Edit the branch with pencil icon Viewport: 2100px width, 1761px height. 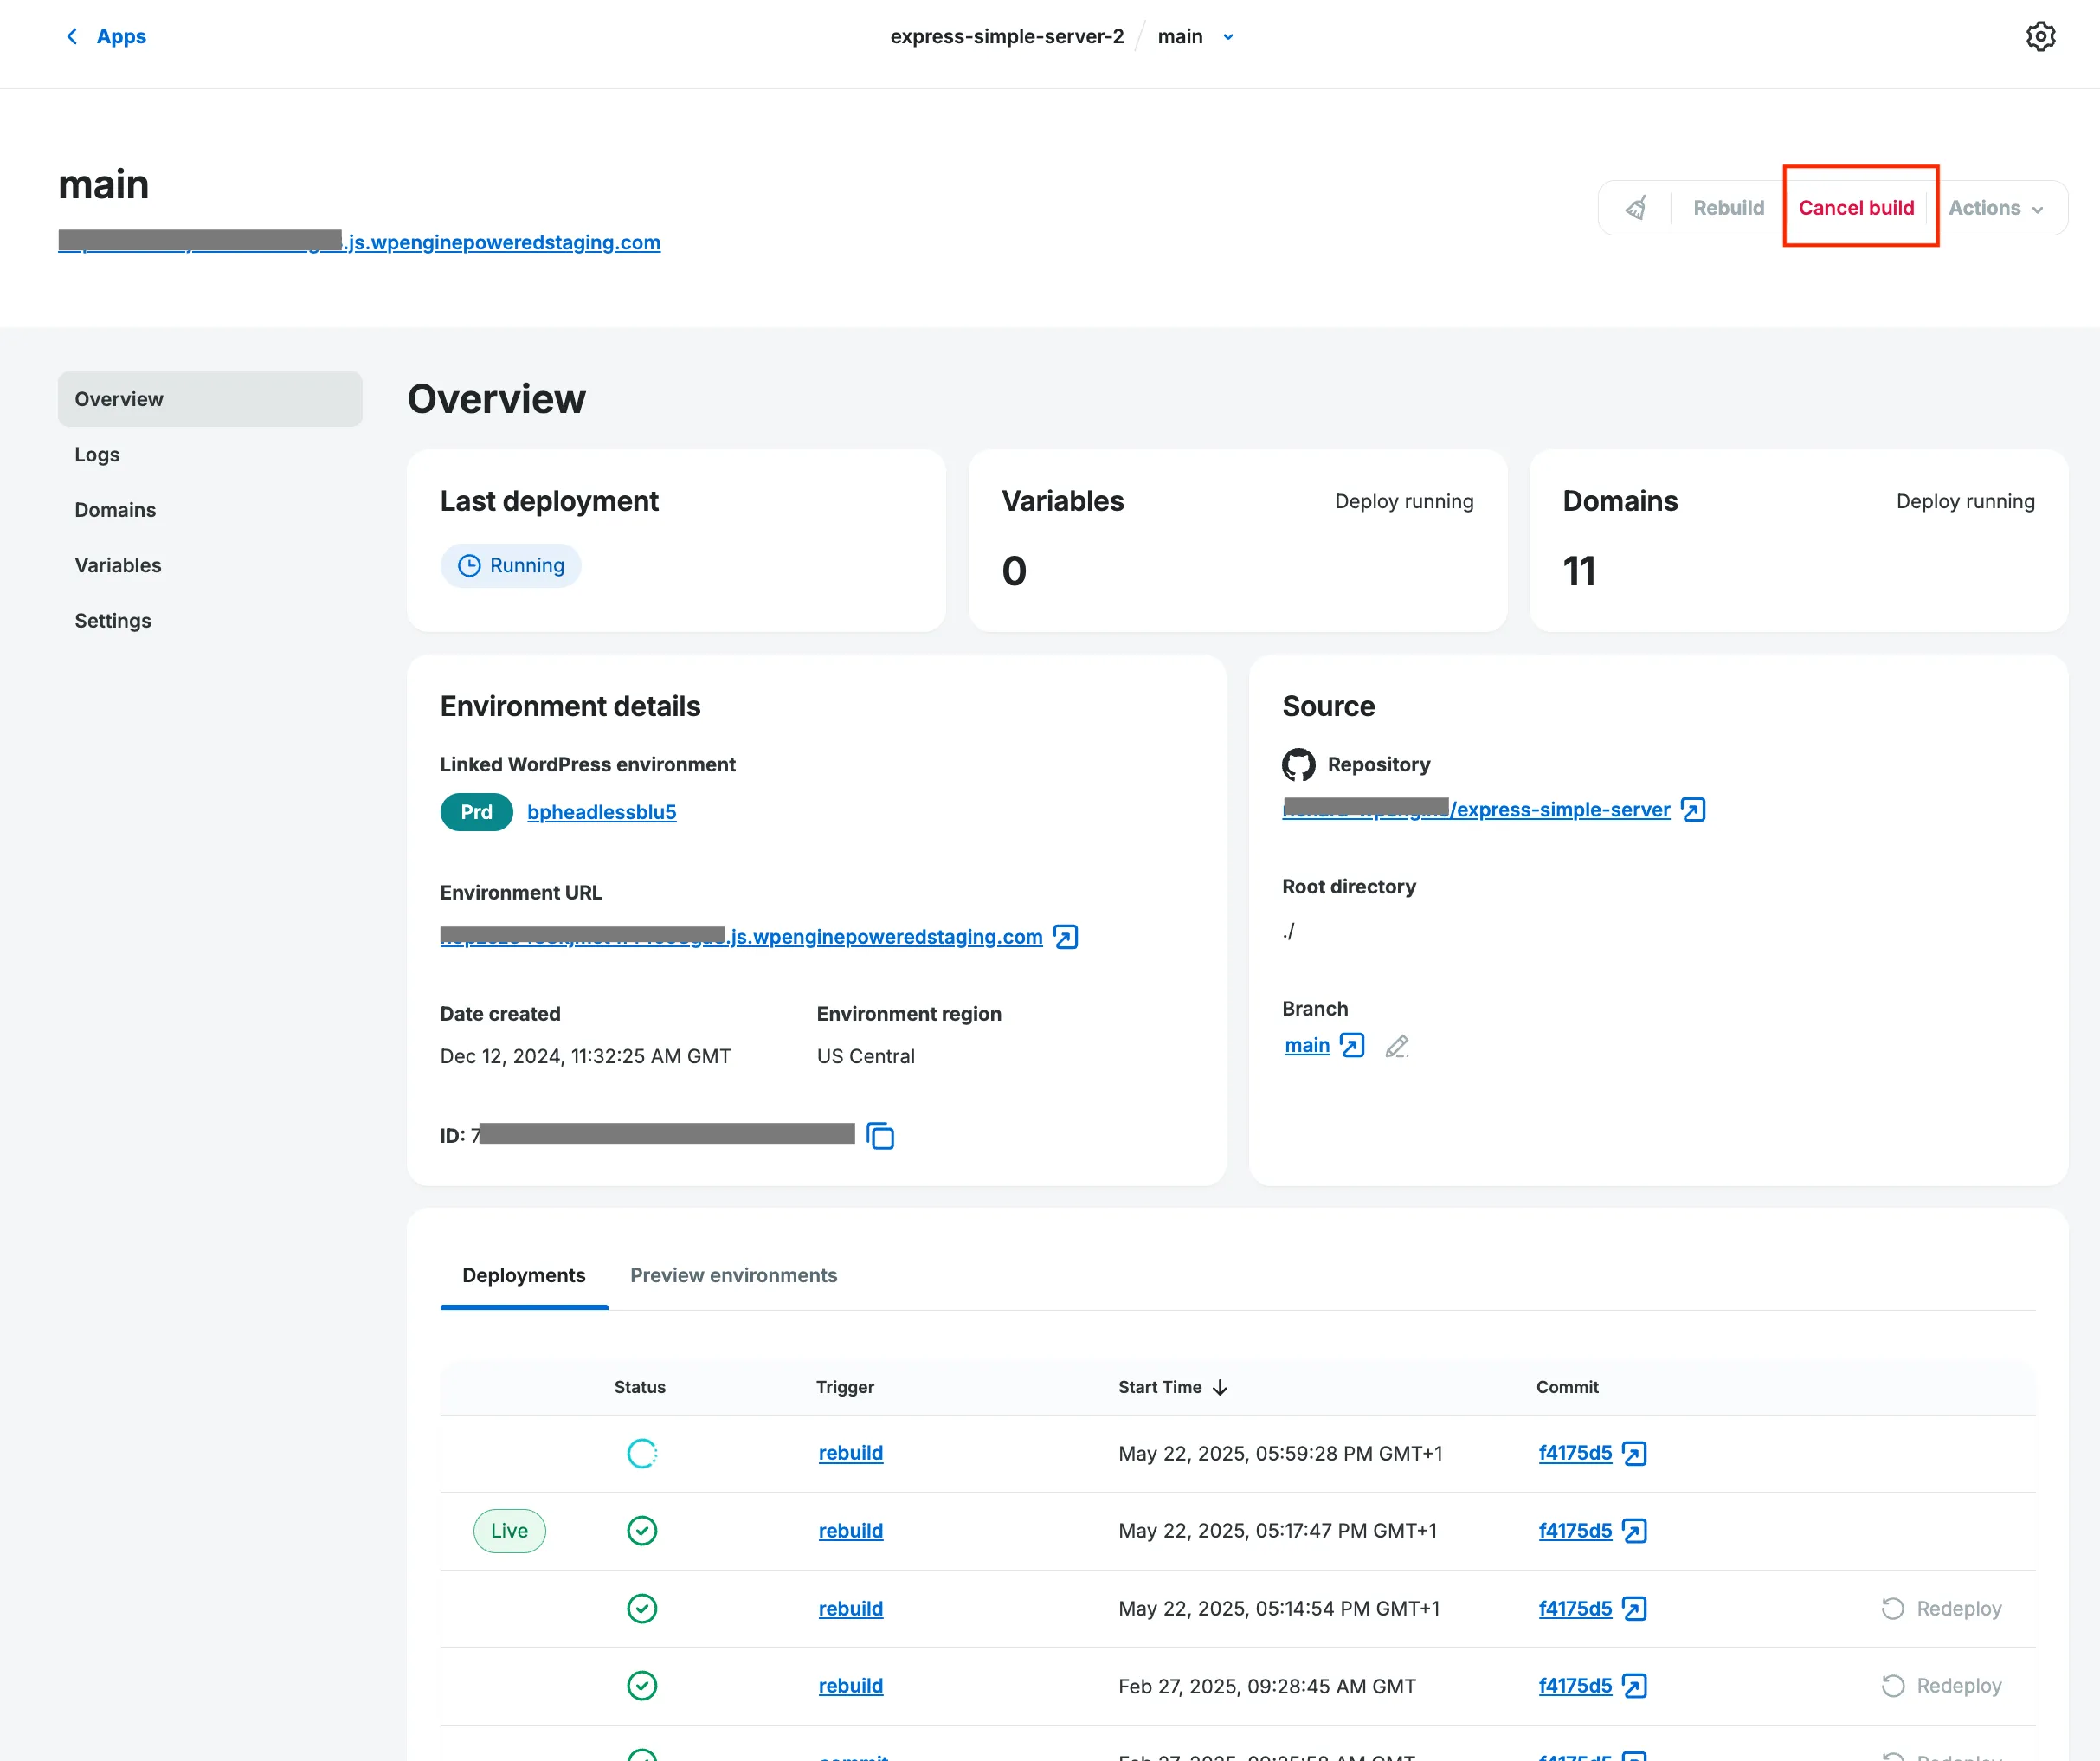[x=1397, y=1046]
